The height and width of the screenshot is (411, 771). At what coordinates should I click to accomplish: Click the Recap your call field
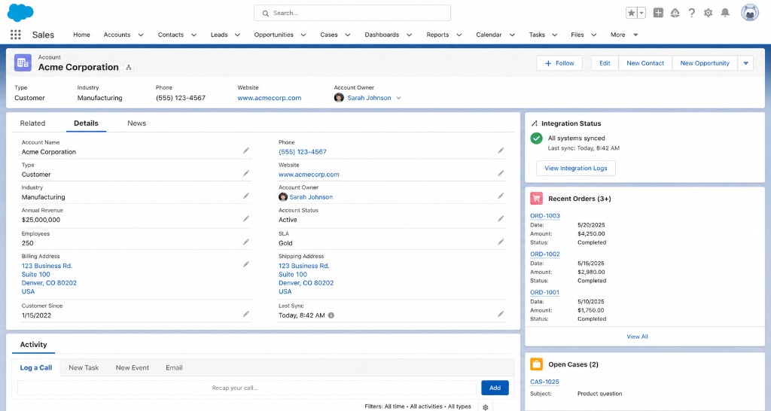(x=247, y=388)
